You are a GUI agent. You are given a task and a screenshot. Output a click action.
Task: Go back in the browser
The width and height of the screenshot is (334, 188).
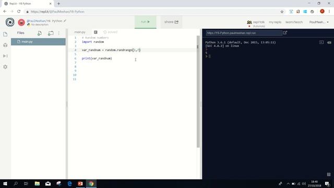(5, 11)
